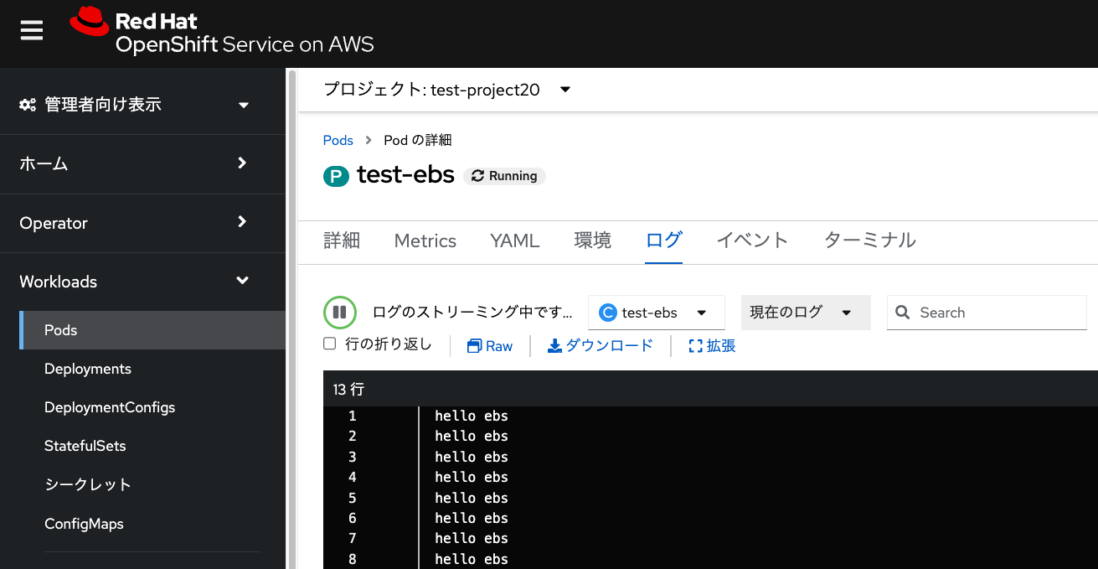
Task: Click the log Search input field
Action: [987, 313]
